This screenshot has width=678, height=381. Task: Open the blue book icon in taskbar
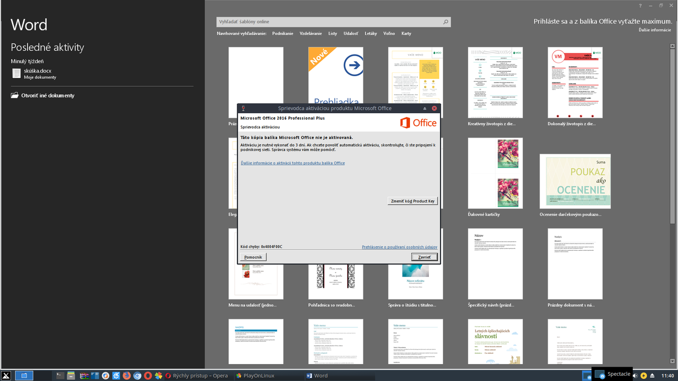pyautogui.click(x=95, y=376)
